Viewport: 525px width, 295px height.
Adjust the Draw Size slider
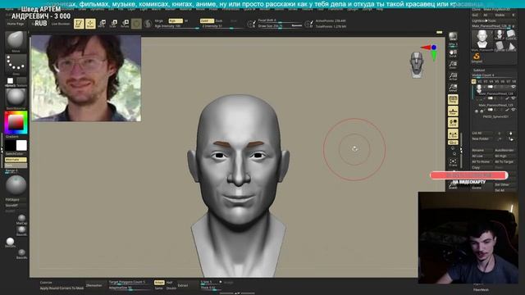point(280,25)
